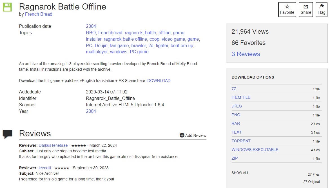This screenshot has width=330, height=188.
Task: Select the Doujin topic tag
Action: click(x=101, y=45)
